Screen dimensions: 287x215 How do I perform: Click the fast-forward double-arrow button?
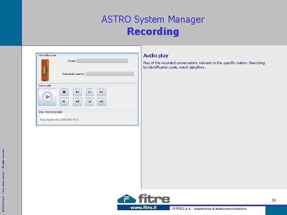pos(77,92)
